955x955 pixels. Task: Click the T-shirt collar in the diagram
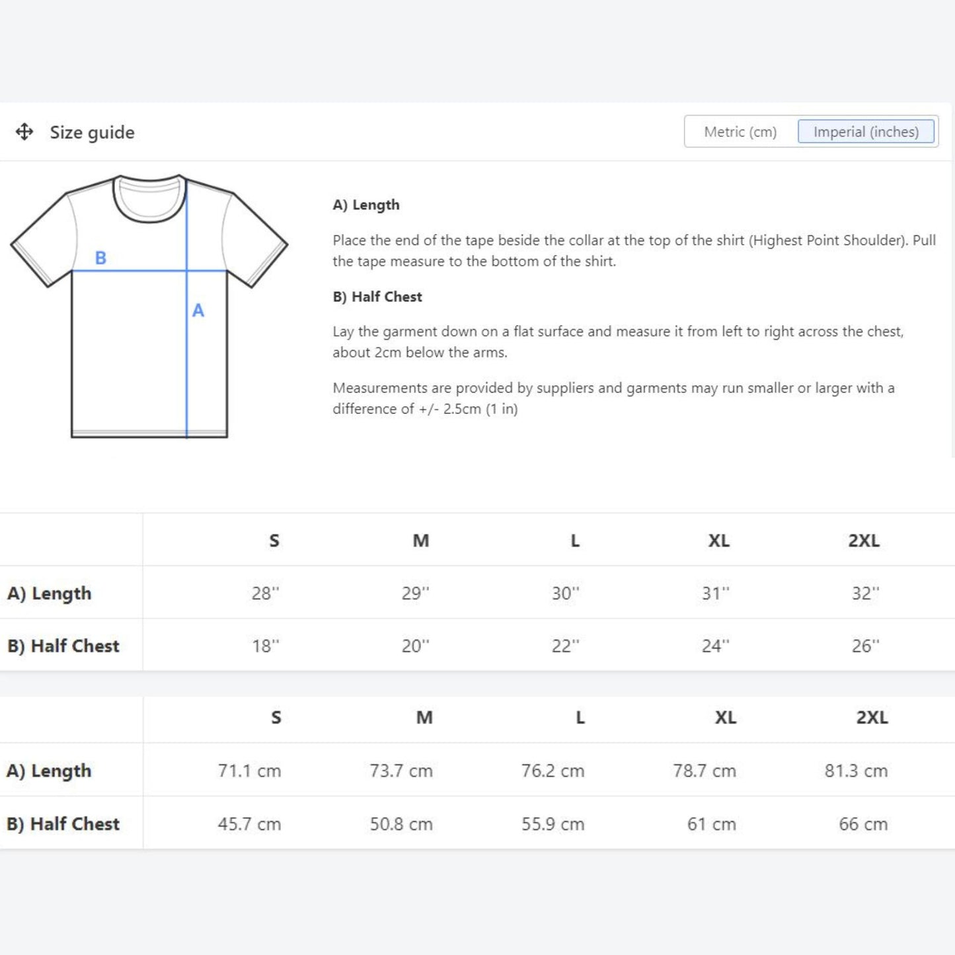(x=149, y=200)
